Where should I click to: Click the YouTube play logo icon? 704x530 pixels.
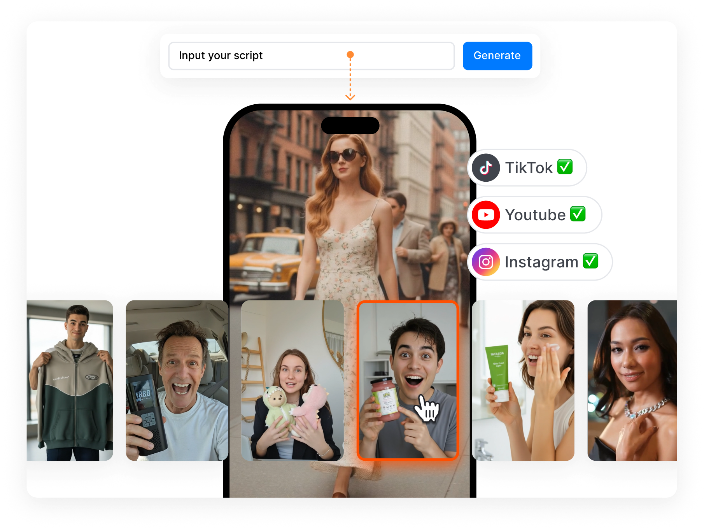click(486, 215)
